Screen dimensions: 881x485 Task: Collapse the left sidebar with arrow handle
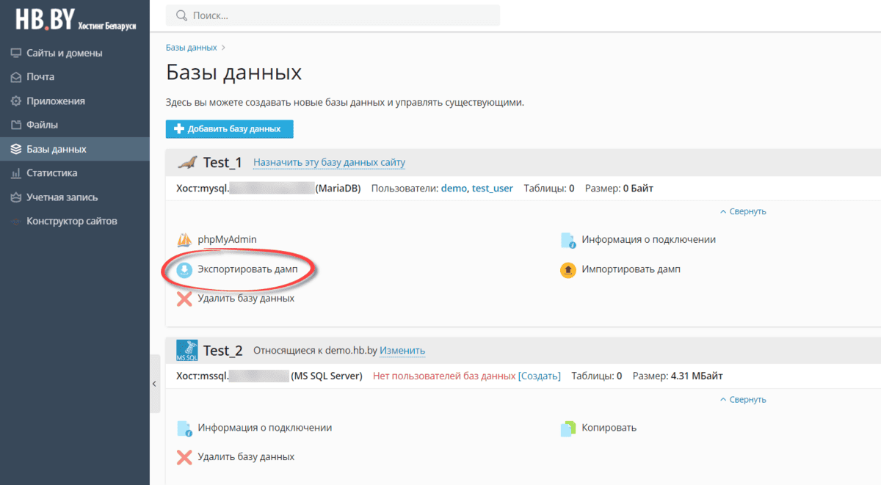coord(154,384)
